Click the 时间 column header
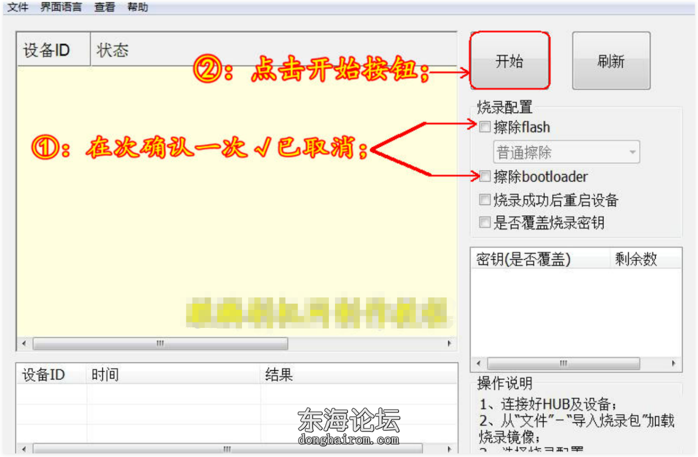698x457 pixels. pyautogui.click(x=173, y=375)
